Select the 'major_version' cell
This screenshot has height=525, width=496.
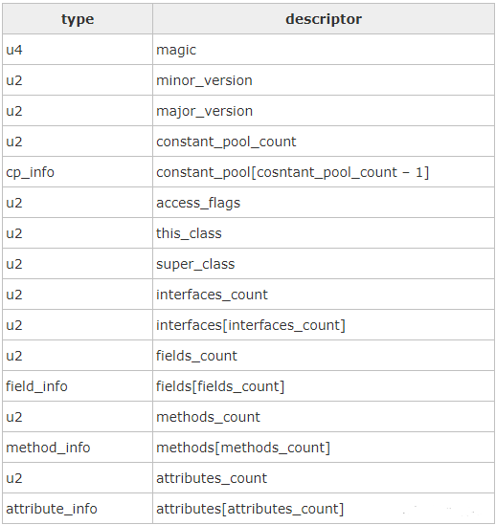click(324, 111)
